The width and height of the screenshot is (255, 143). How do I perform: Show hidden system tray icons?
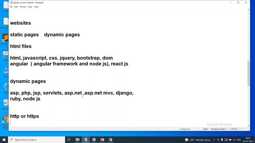[x=214, y=140]
